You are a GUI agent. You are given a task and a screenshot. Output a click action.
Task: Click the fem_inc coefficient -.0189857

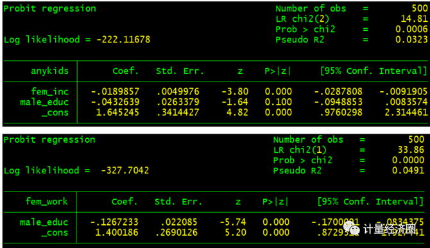(115, 91)
